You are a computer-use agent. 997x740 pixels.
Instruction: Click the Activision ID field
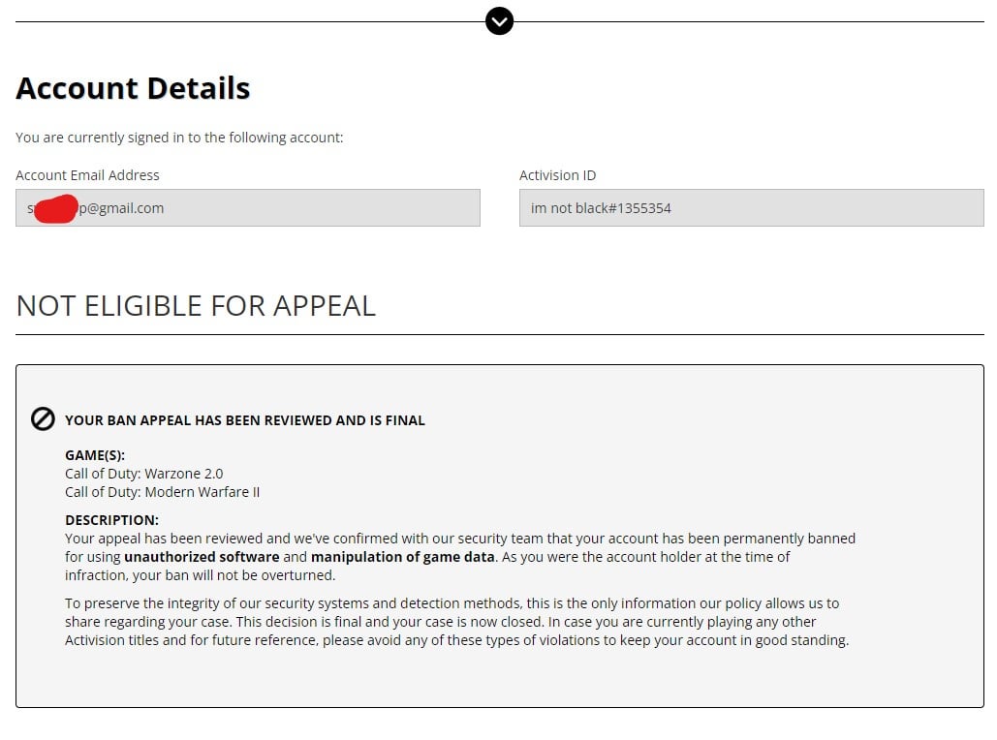751,208
